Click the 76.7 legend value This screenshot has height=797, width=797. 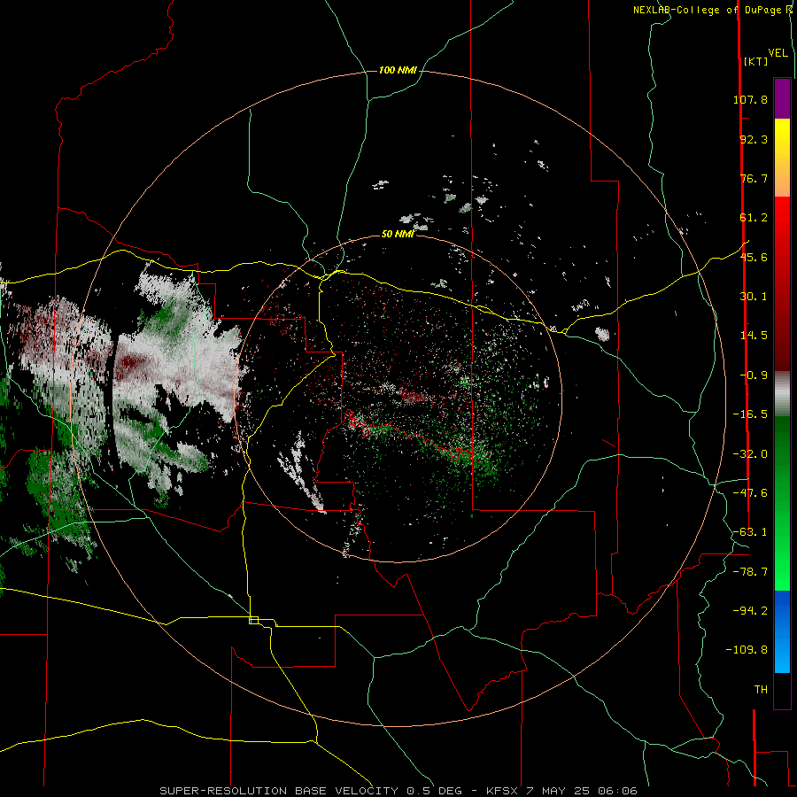coord(754,178)
